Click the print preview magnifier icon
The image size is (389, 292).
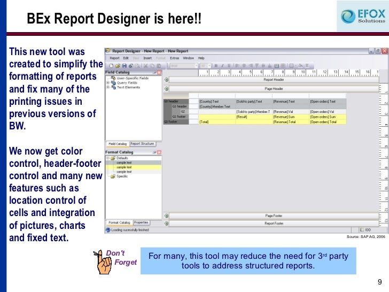click(x=137, y=66)
